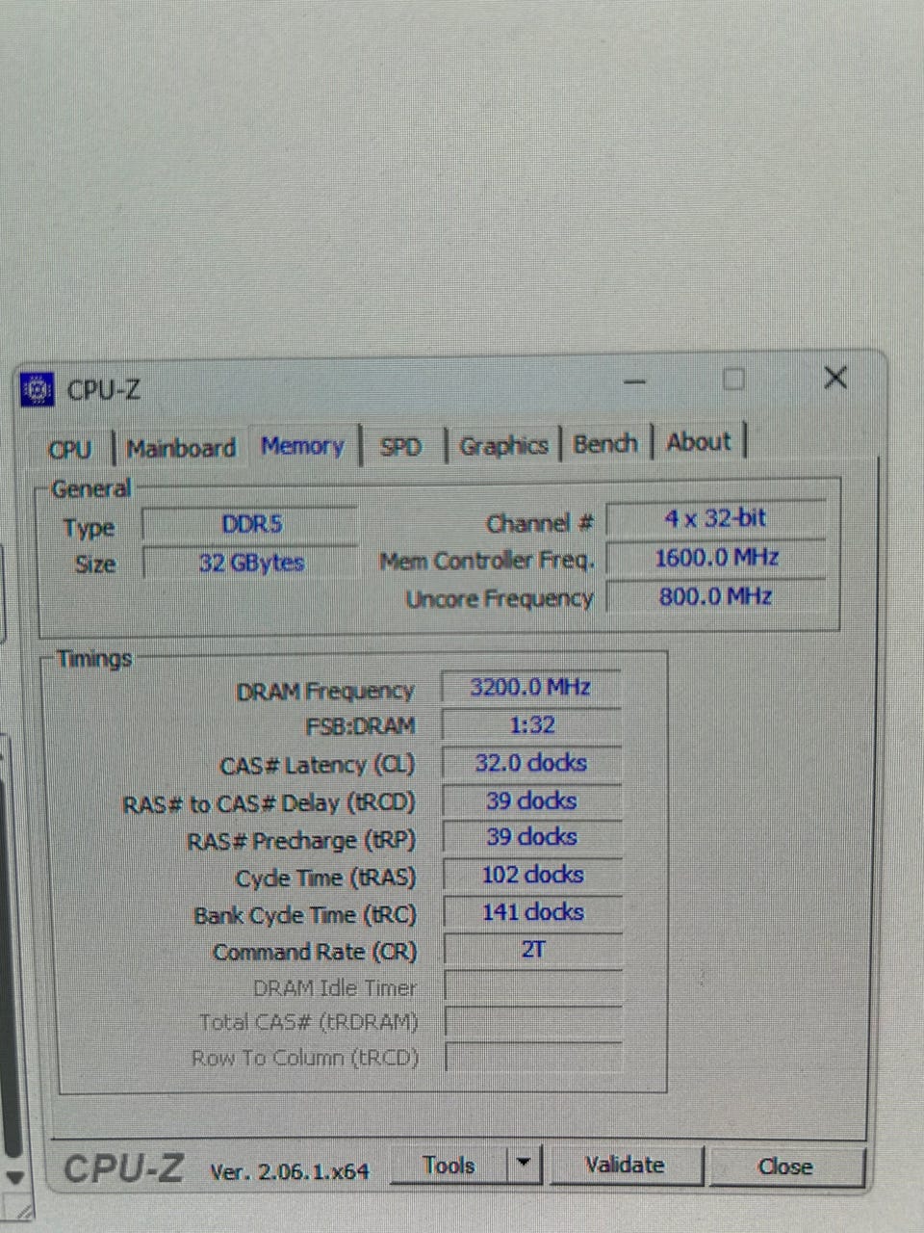
Task: Click the empty DRAM Idle Timer field
Action: (533, 987)
